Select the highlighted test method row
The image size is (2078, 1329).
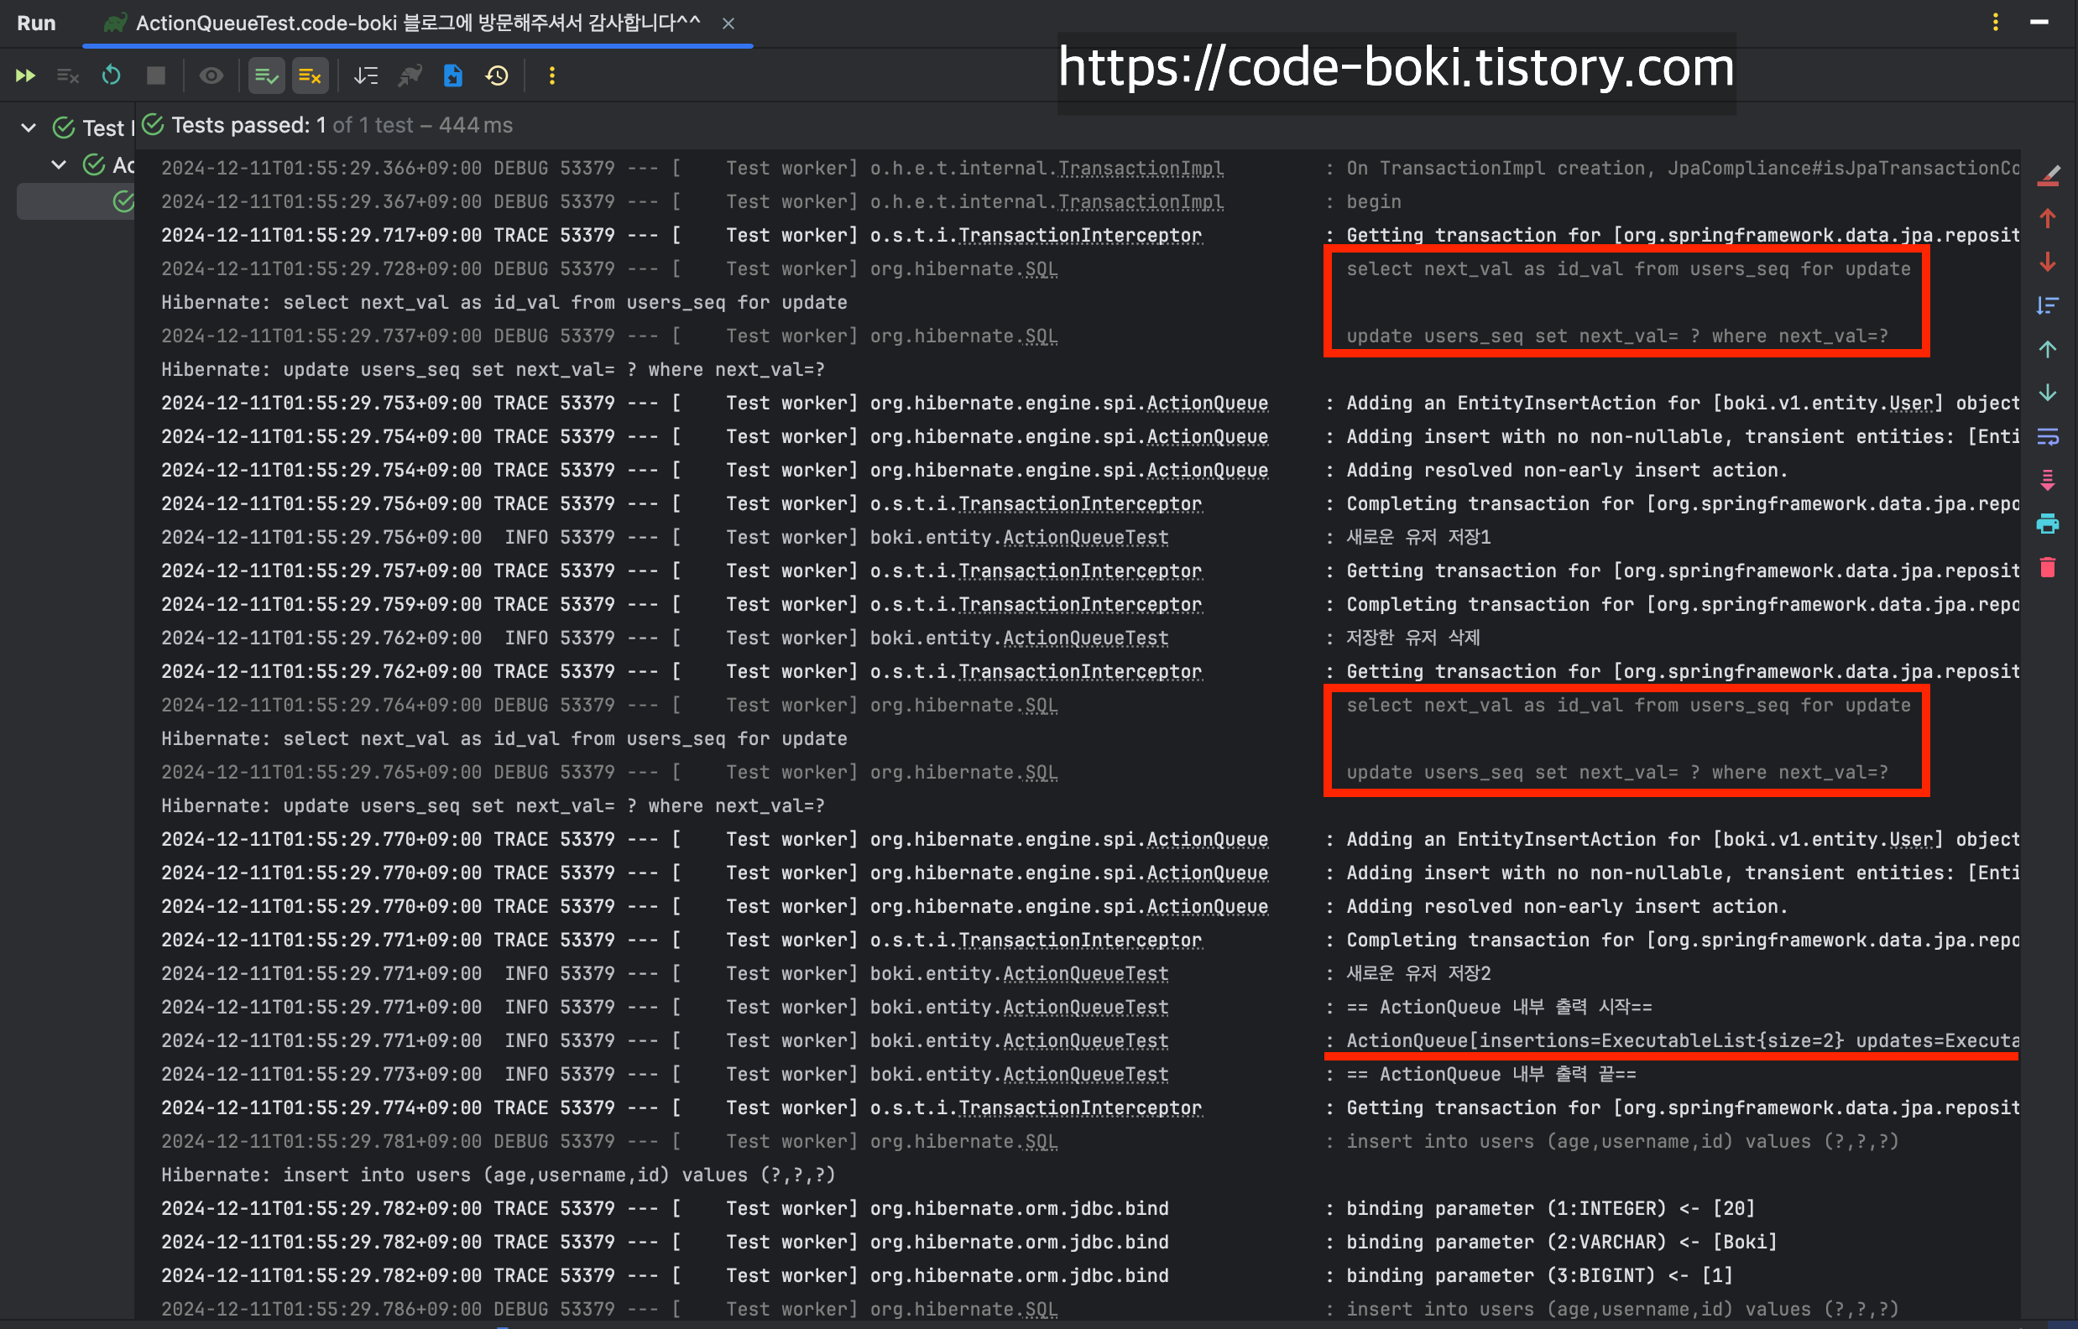pyautogui.click(x=76, y=201)
